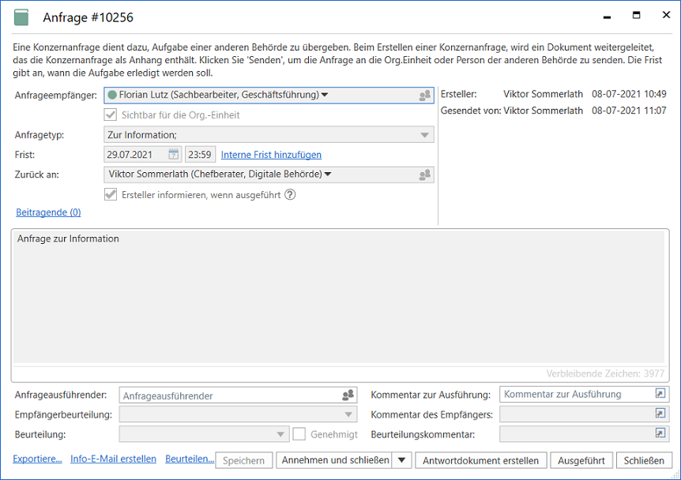Screen dimensions: 681x480
Task: Toggle Sichtbar für die Org.-Einheit checkbox
Action: [111, 115]
